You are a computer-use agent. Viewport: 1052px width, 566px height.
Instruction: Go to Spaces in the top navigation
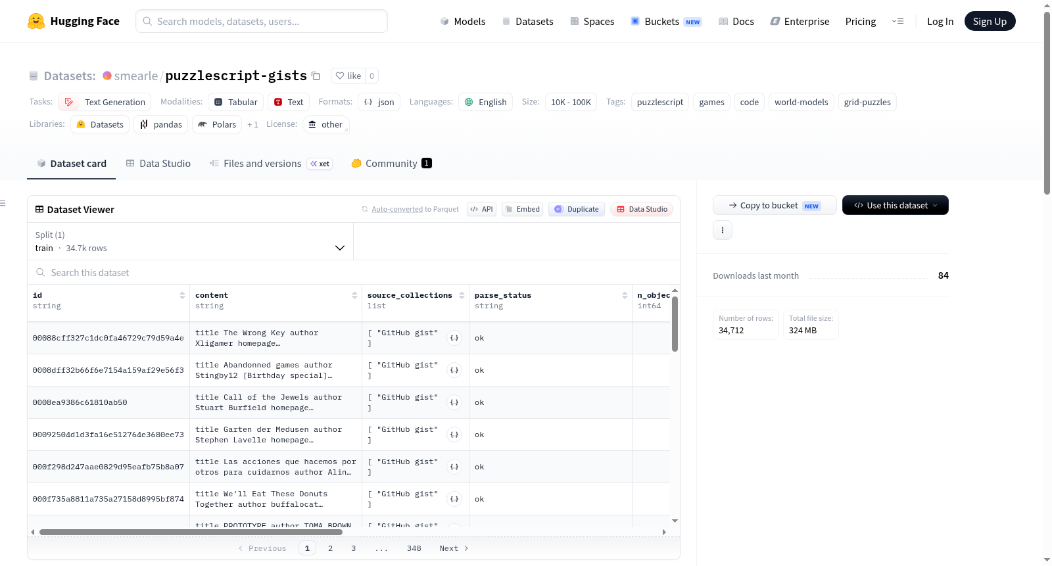tap(592, 21)
